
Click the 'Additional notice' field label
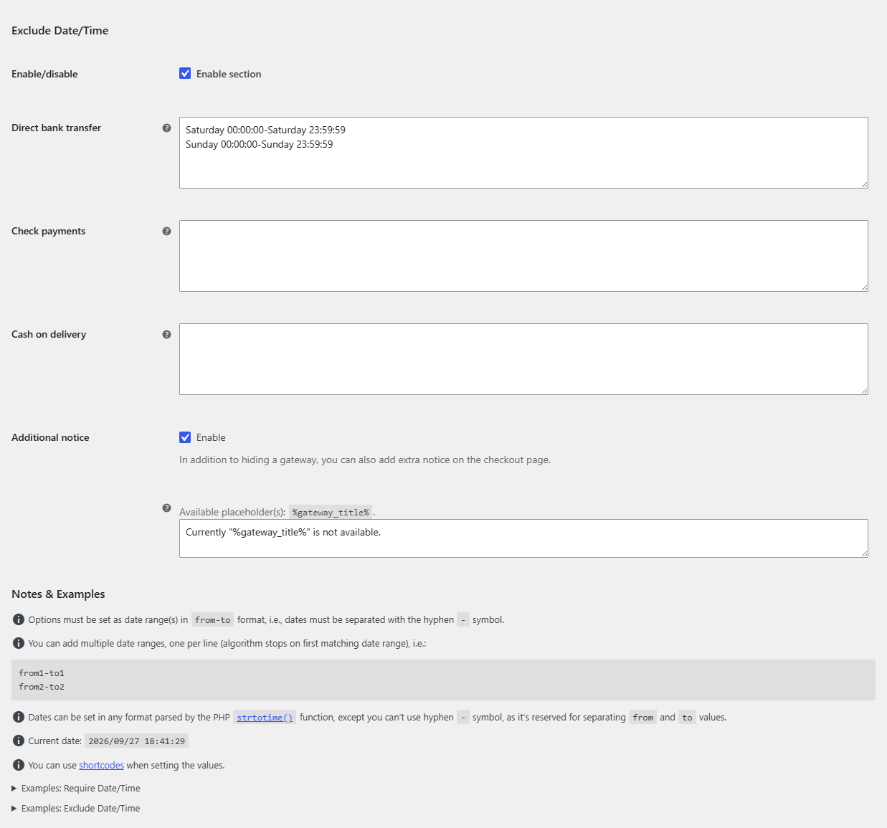pyautogui.click(x=50, y=437)
